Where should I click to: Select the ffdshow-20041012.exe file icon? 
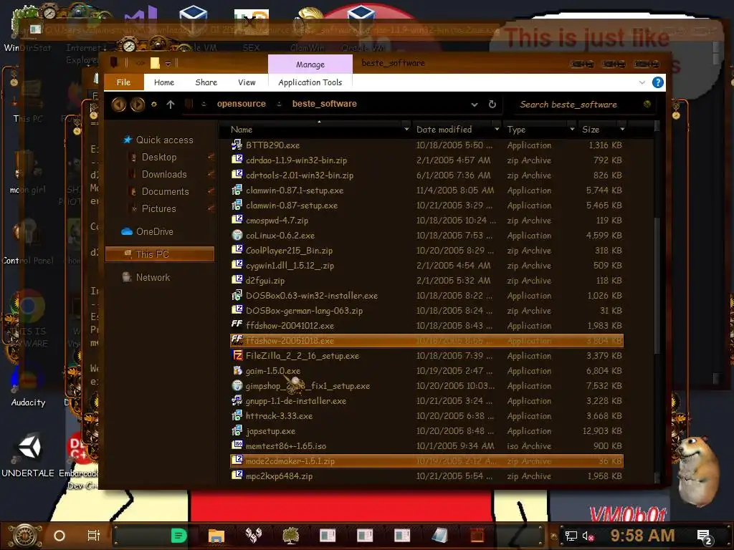coord(237,325)
